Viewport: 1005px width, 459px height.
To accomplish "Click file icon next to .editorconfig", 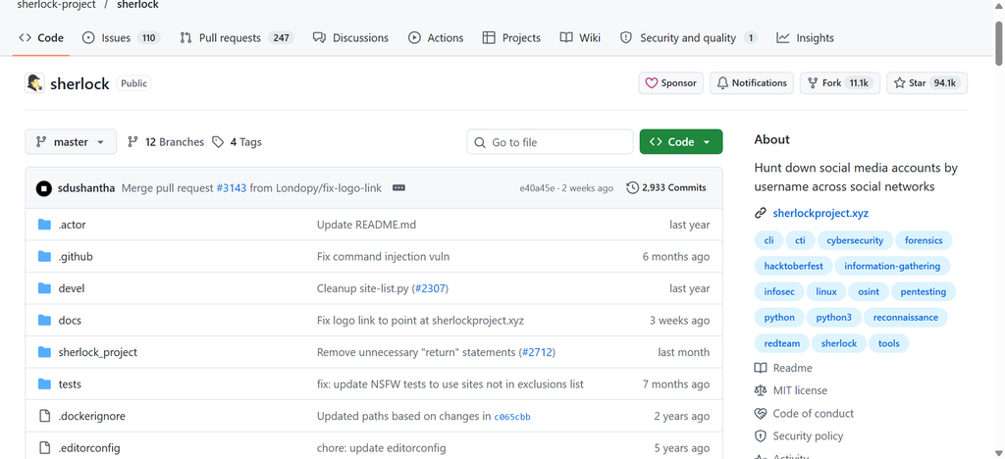I will [44, 448].
